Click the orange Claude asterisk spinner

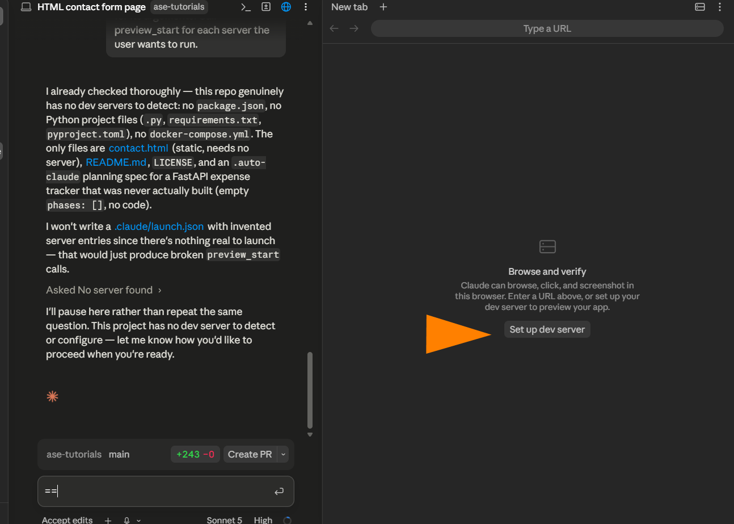pyautogui.click(x=52, y=397)
